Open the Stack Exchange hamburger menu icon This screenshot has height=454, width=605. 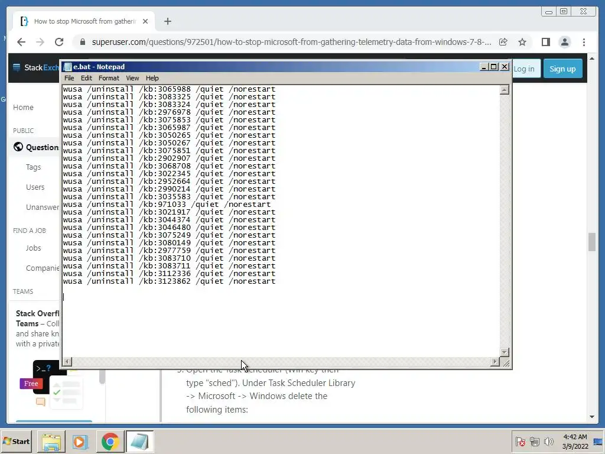17,67
